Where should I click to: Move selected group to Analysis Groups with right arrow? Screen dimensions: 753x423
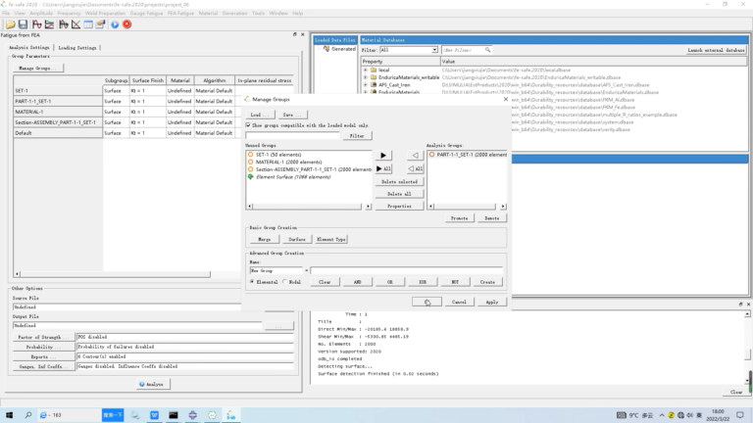click(383, 156)
